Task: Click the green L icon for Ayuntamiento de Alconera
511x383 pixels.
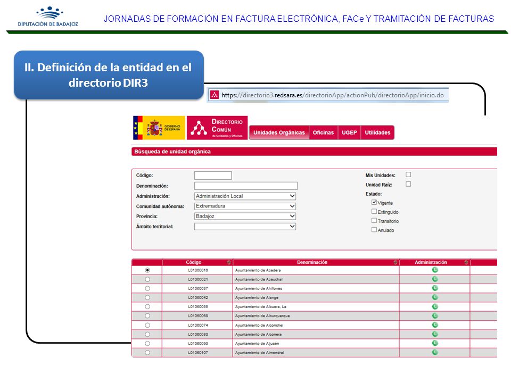Action: point(435,334)
